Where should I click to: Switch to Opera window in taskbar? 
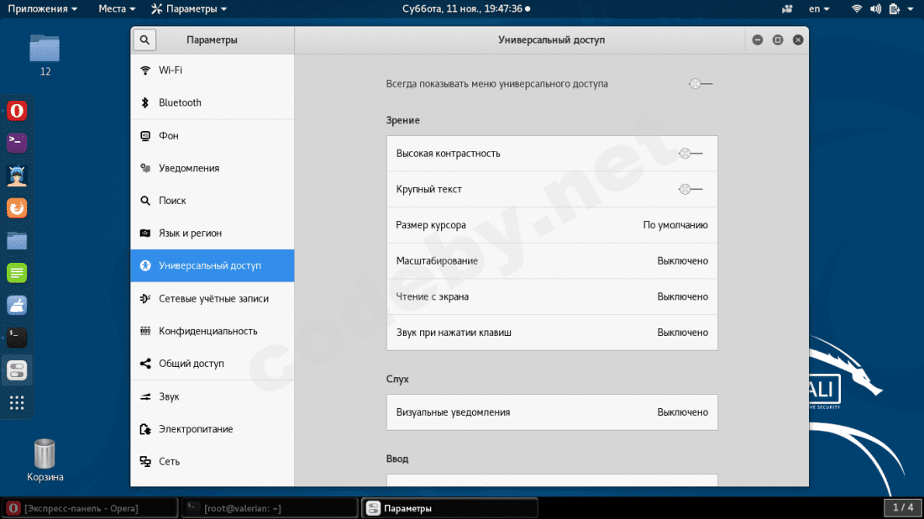tap(90, 508)
